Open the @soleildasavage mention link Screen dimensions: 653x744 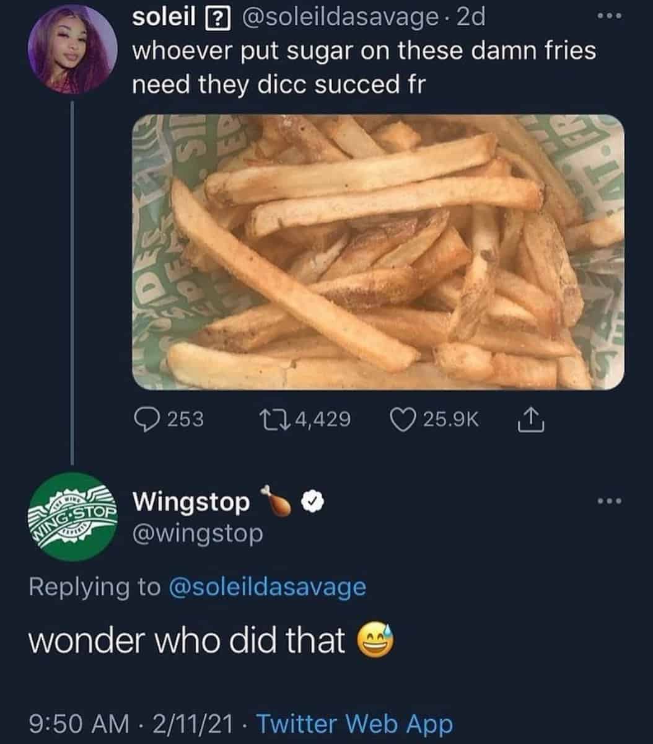(x=267, y=587)
